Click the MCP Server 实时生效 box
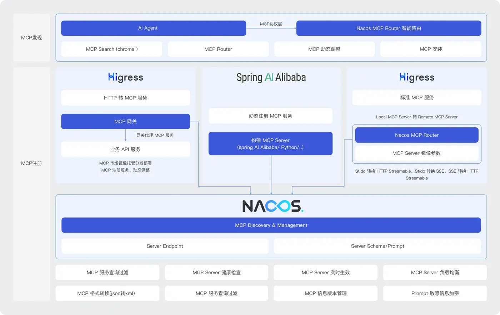Screen dimensions: 500x315 click(325, 273)
